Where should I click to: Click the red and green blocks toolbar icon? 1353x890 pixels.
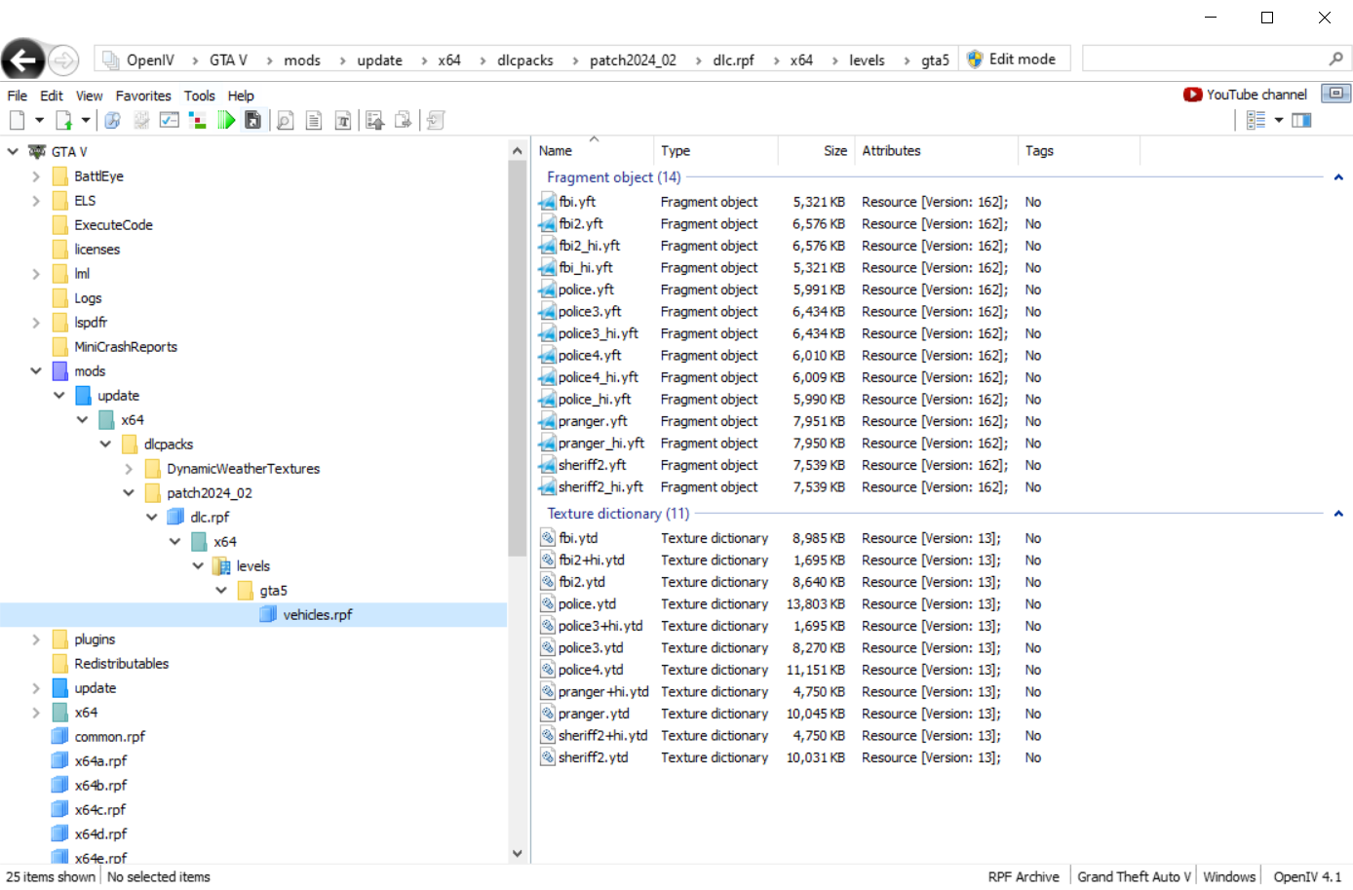point(198,120)
